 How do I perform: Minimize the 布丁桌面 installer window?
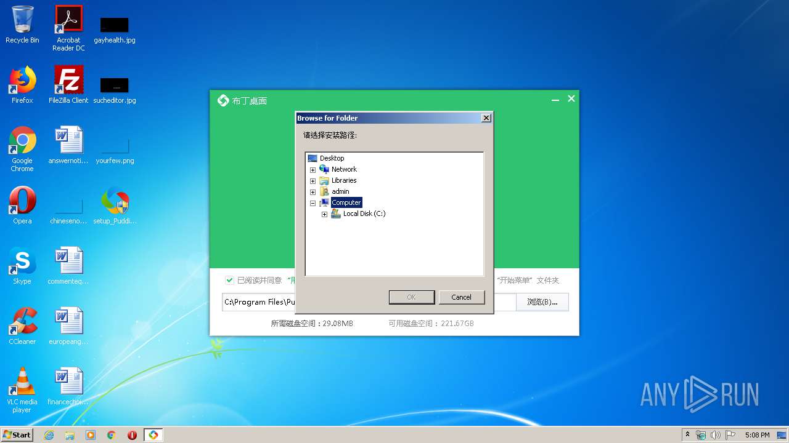[x=555, y=99]
